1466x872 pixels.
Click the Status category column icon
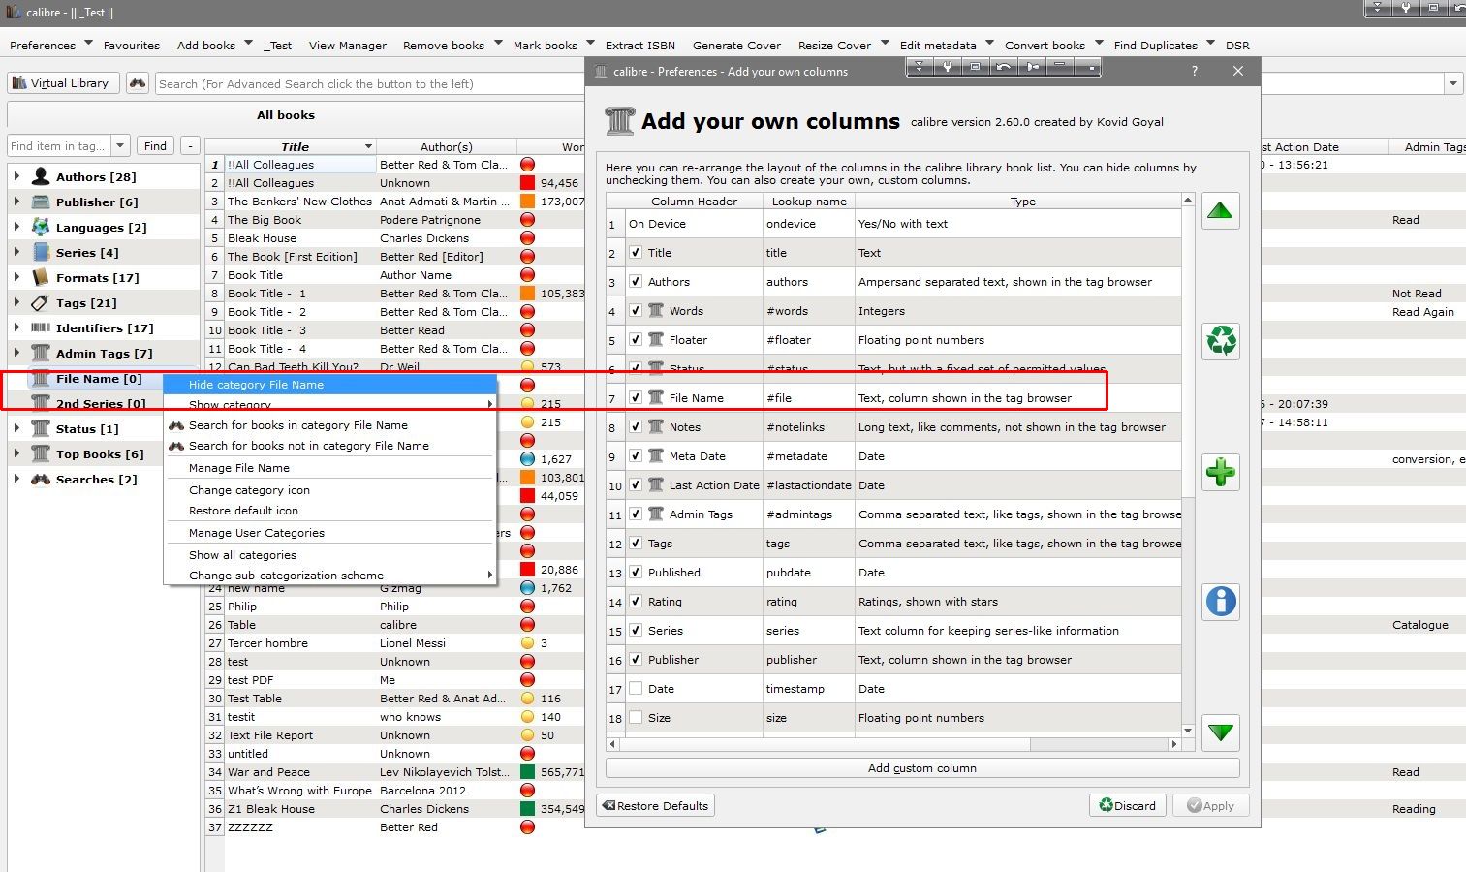(x=41, y=428)
